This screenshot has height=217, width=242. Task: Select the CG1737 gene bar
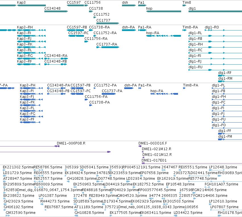click(108, 23)
